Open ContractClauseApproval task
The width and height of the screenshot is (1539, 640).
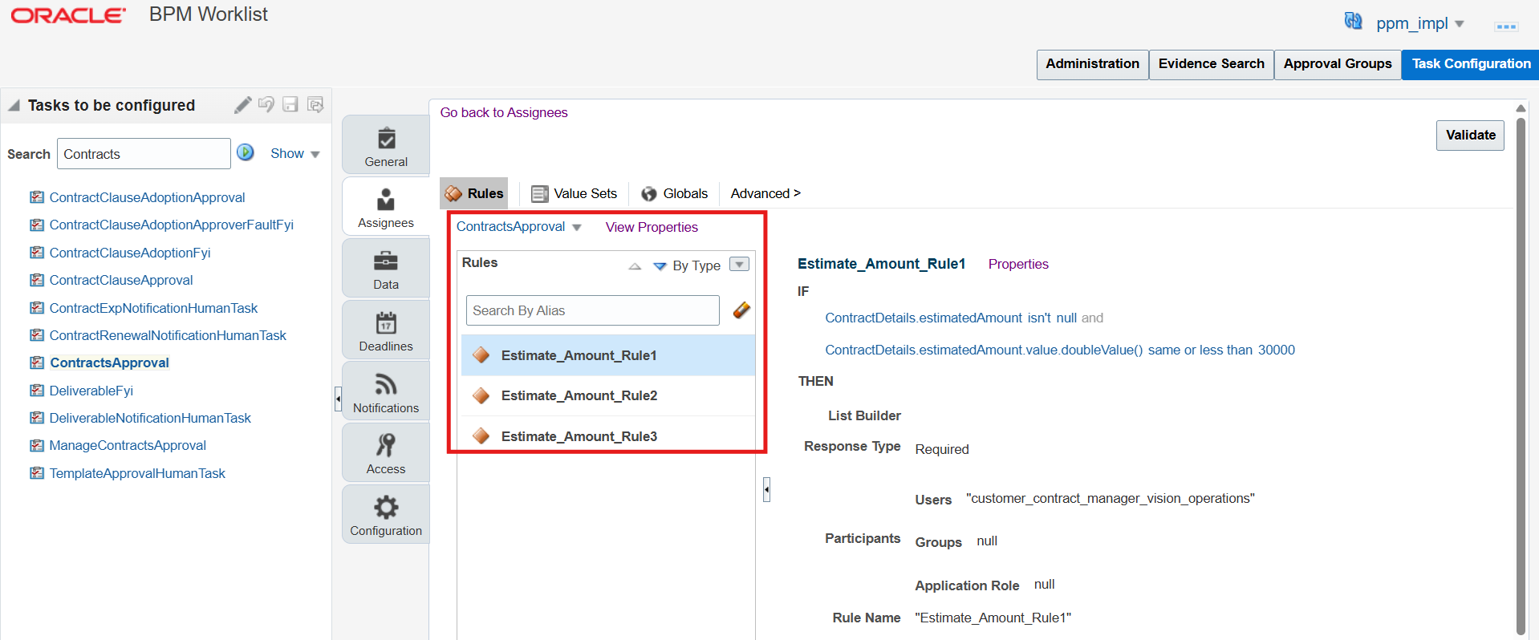click(x=121, y=280)
